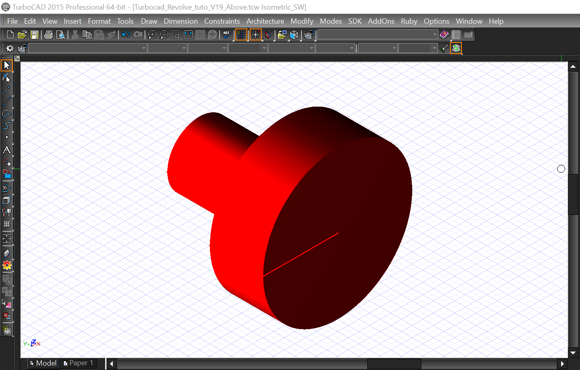Click the blue folder window icon
The image size is (580, 370).
tap(282, 35)
